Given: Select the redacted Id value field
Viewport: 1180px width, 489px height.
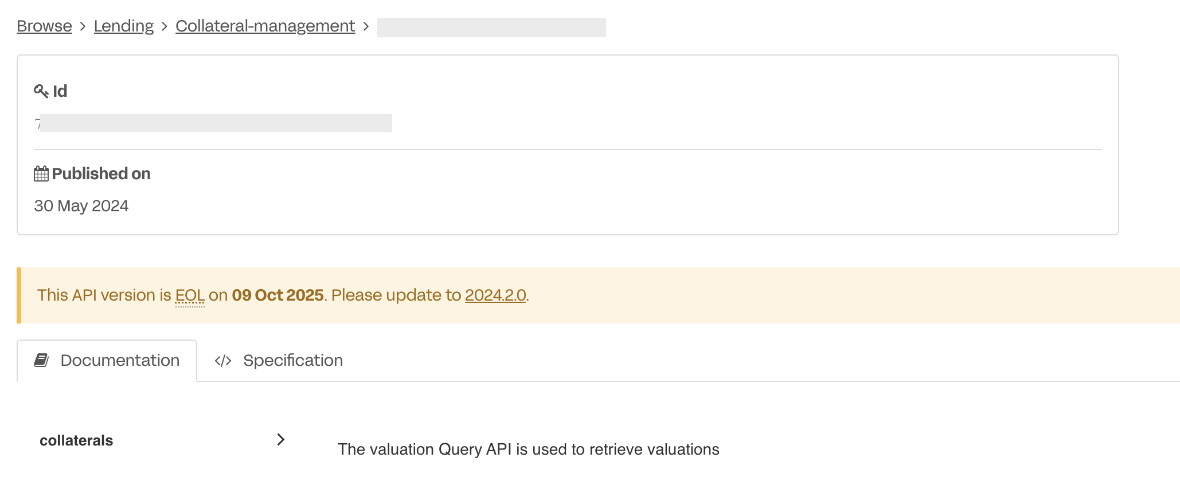Looking at the screenshot, I should (215, 123).
